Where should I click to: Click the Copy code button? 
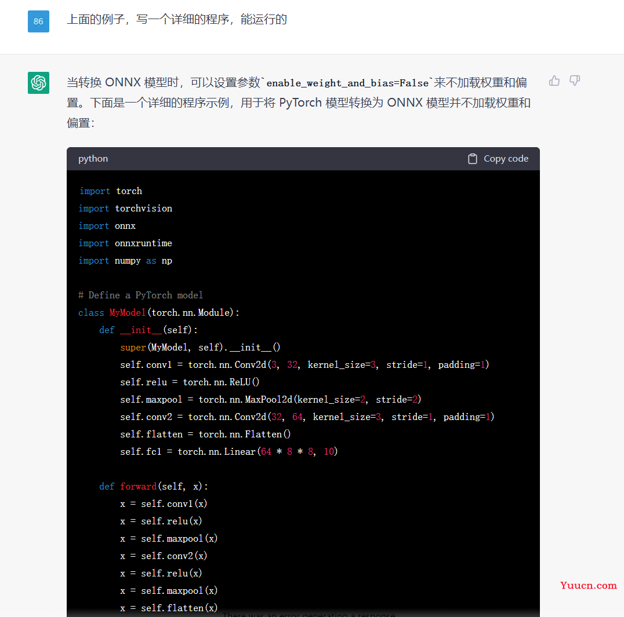(x=498, y=159)
